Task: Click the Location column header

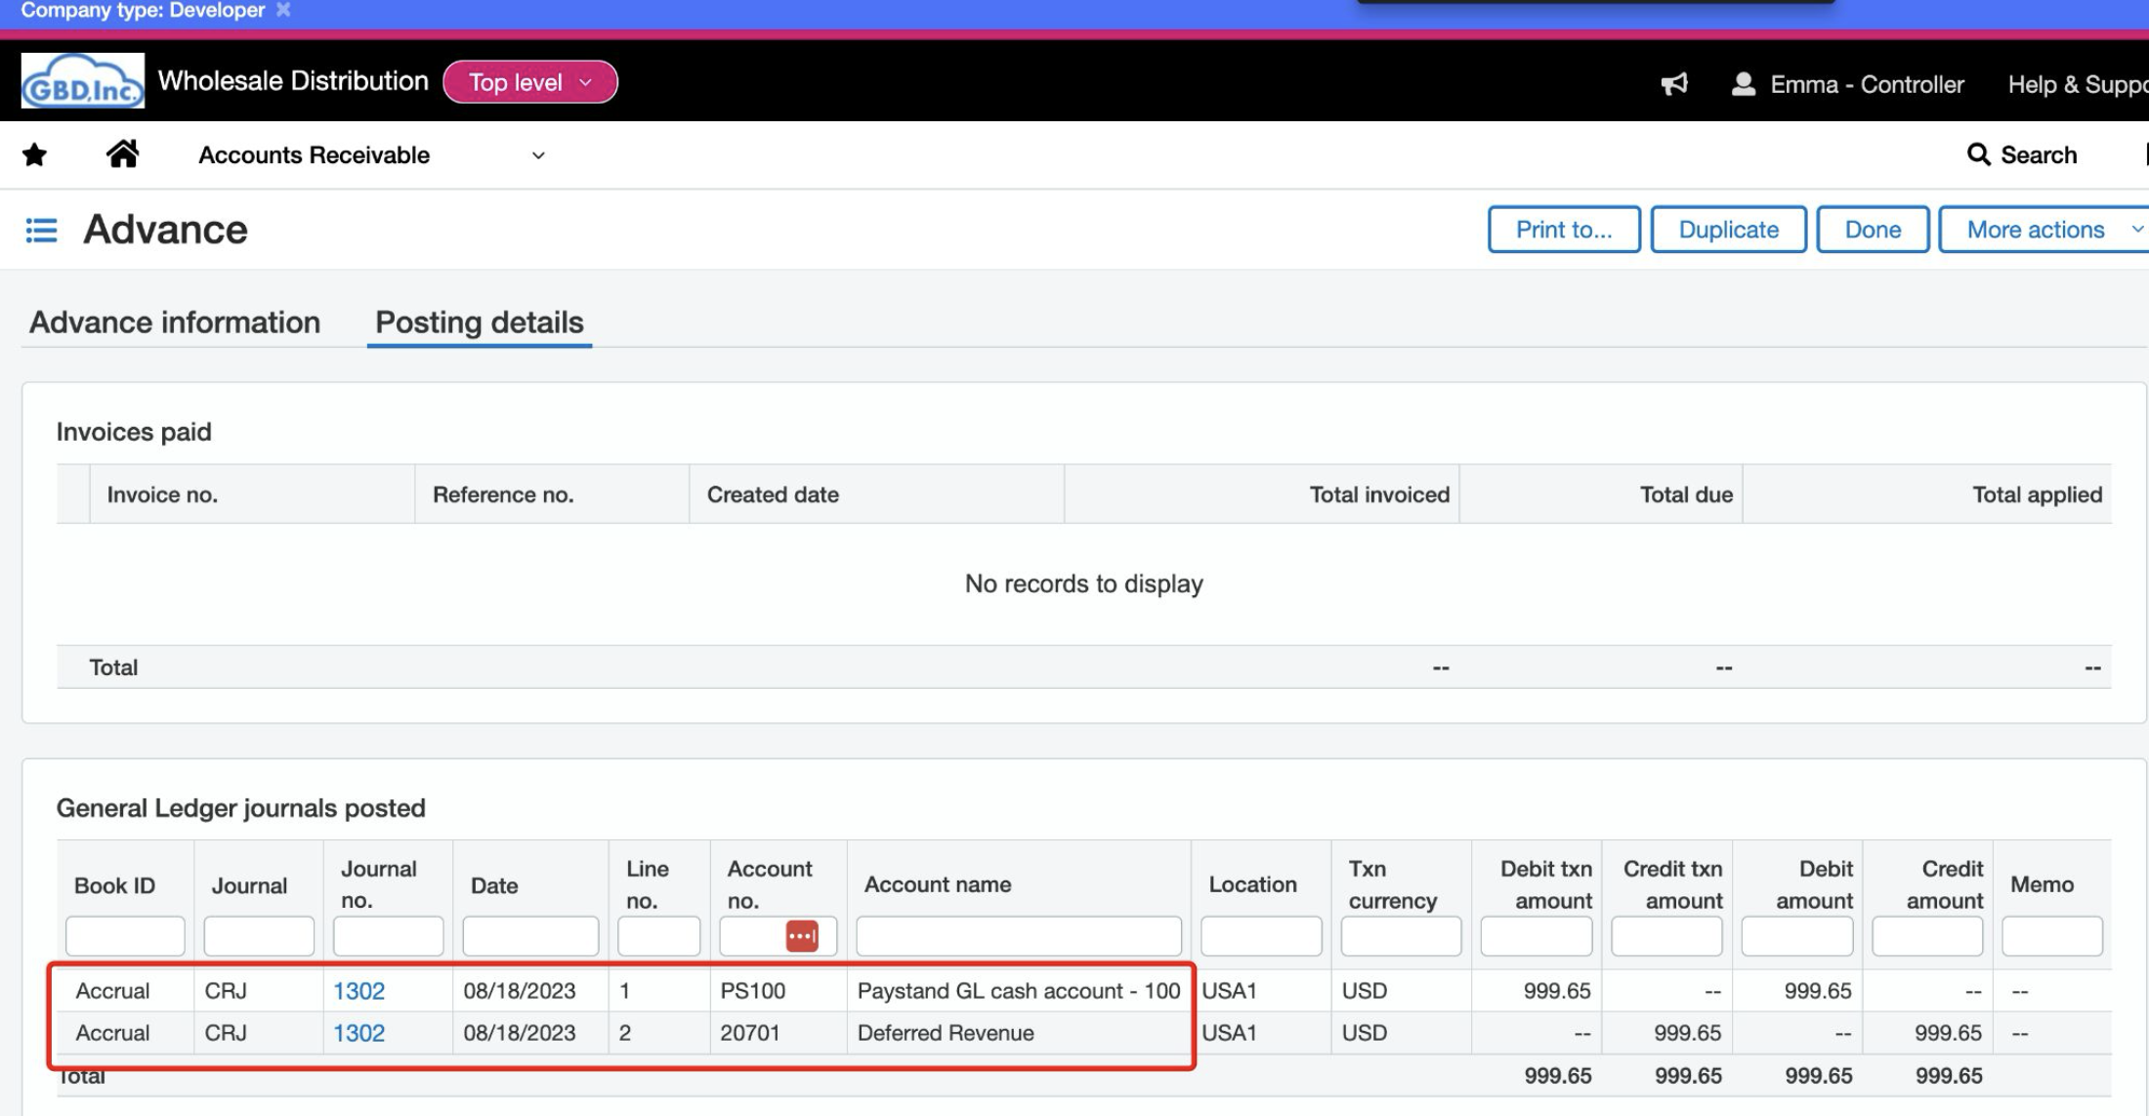Action: tap(1253, 884)
